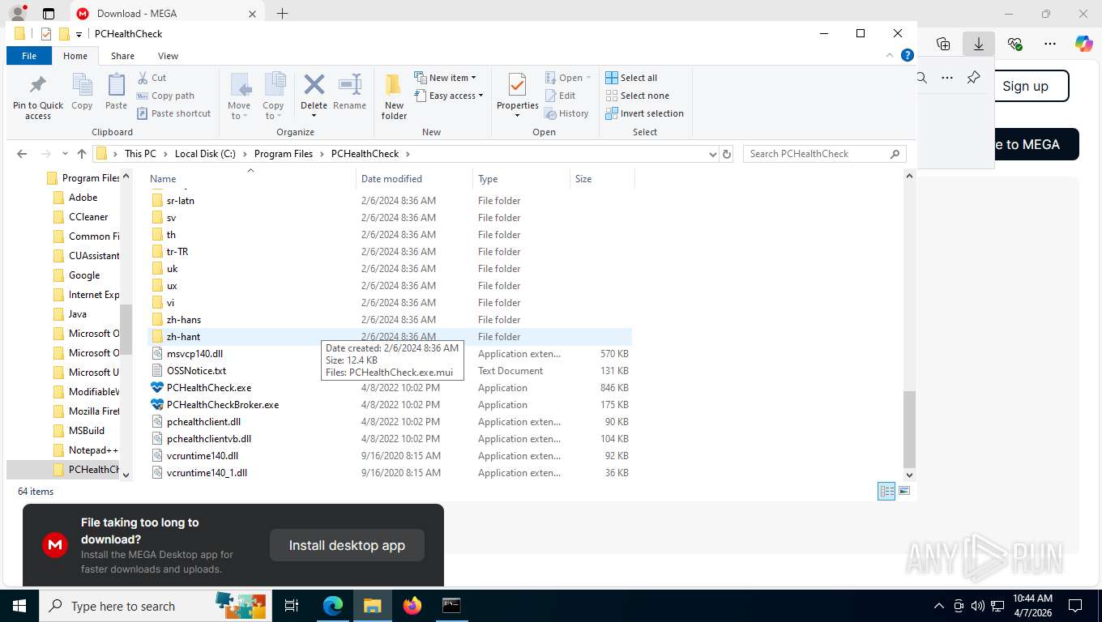This screenshot has width=1102, height=622.
Task: Click the Cut scissors command
Action: click(152, 78)
